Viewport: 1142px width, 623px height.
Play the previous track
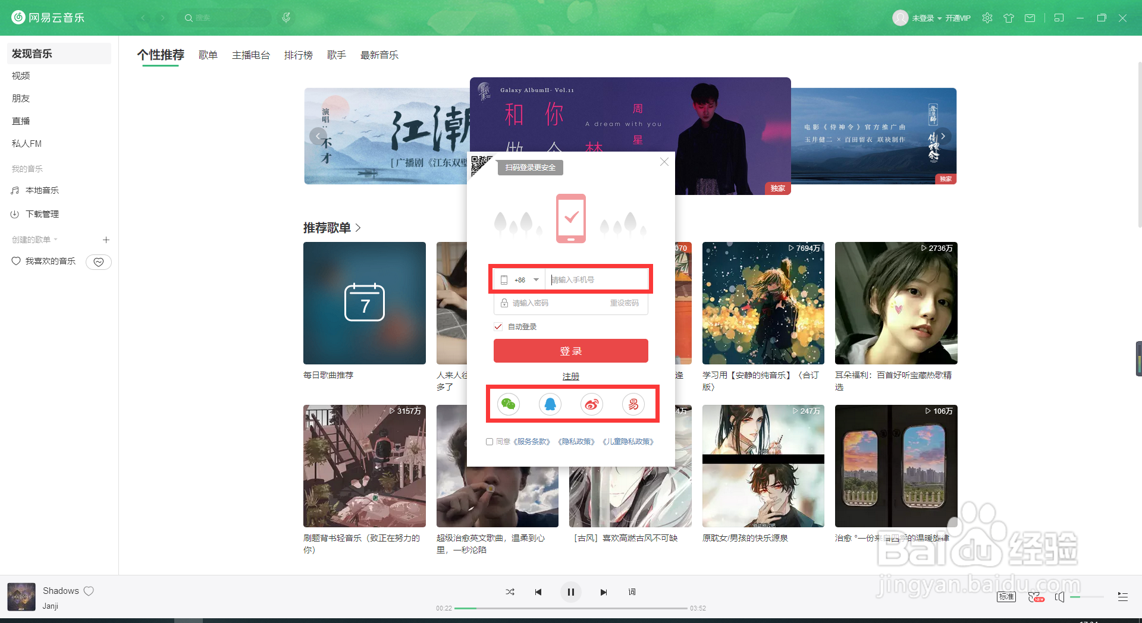click(x=538, y=592)
